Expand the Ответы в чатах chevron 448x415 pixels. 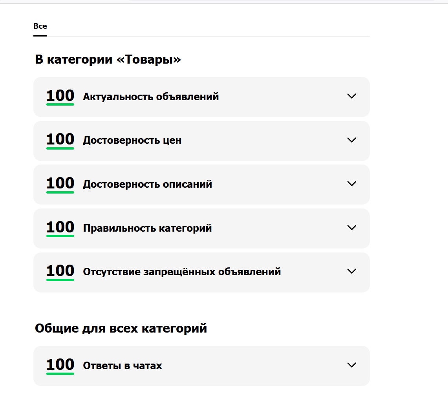351,365
